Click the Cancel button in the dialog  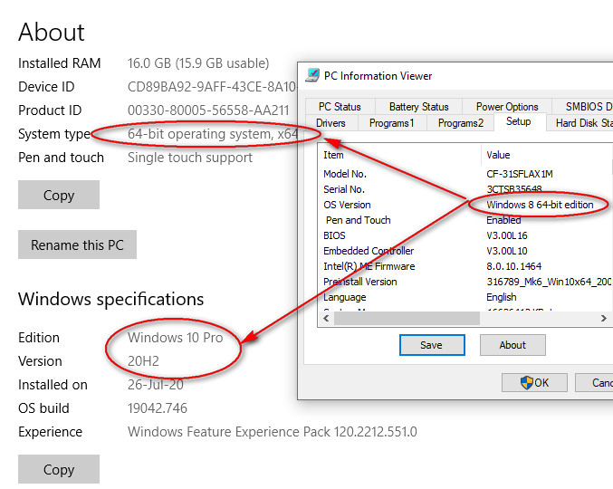[x=594, y=382]
